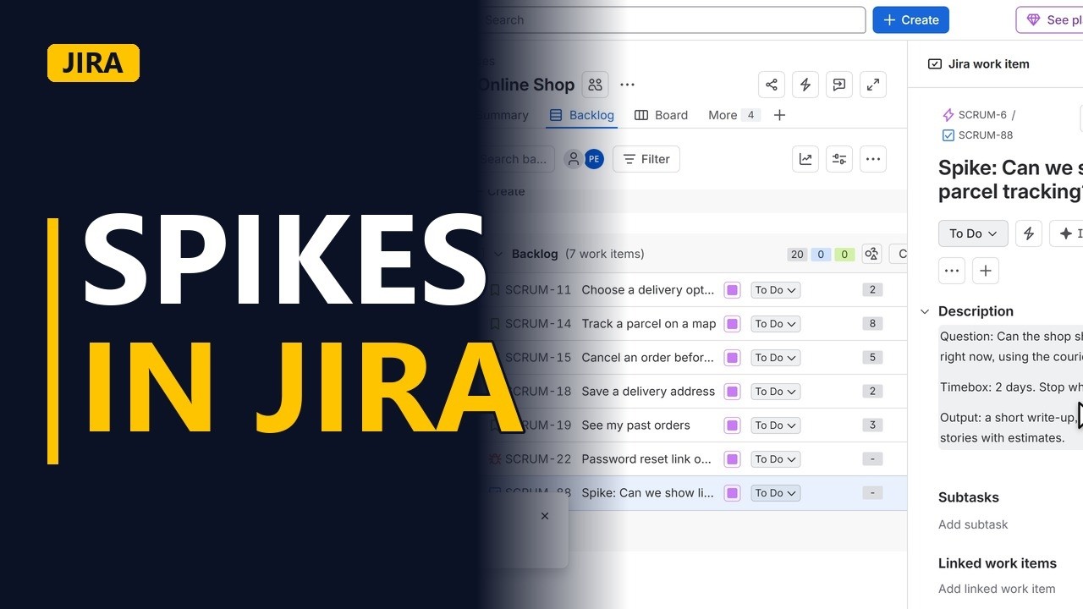Open the To Do dropdown for SCRUM-11
Screen dimensions: 1083x609
click(x=775, y=290)
